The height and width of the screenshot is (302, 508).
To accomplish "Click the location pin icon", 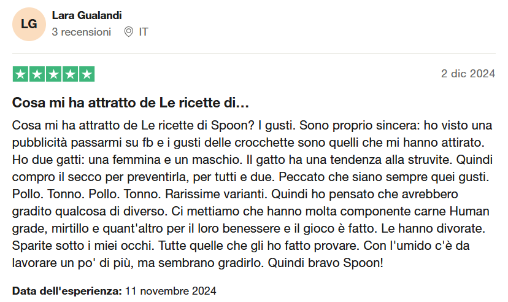I will (x=128, y=31).
